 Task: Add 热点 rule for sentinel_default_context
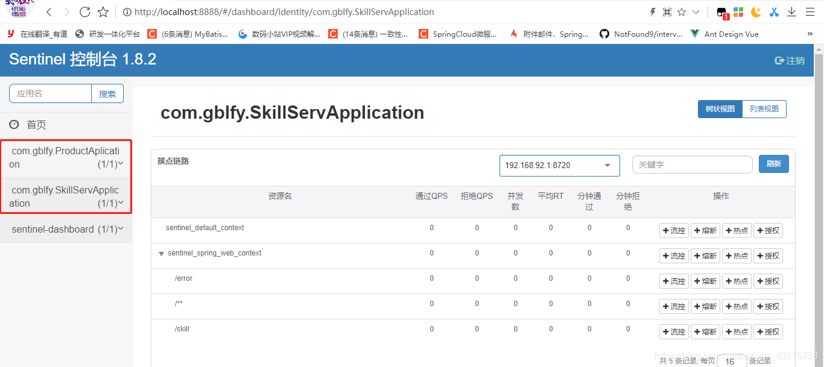click(x=737, y=230)
